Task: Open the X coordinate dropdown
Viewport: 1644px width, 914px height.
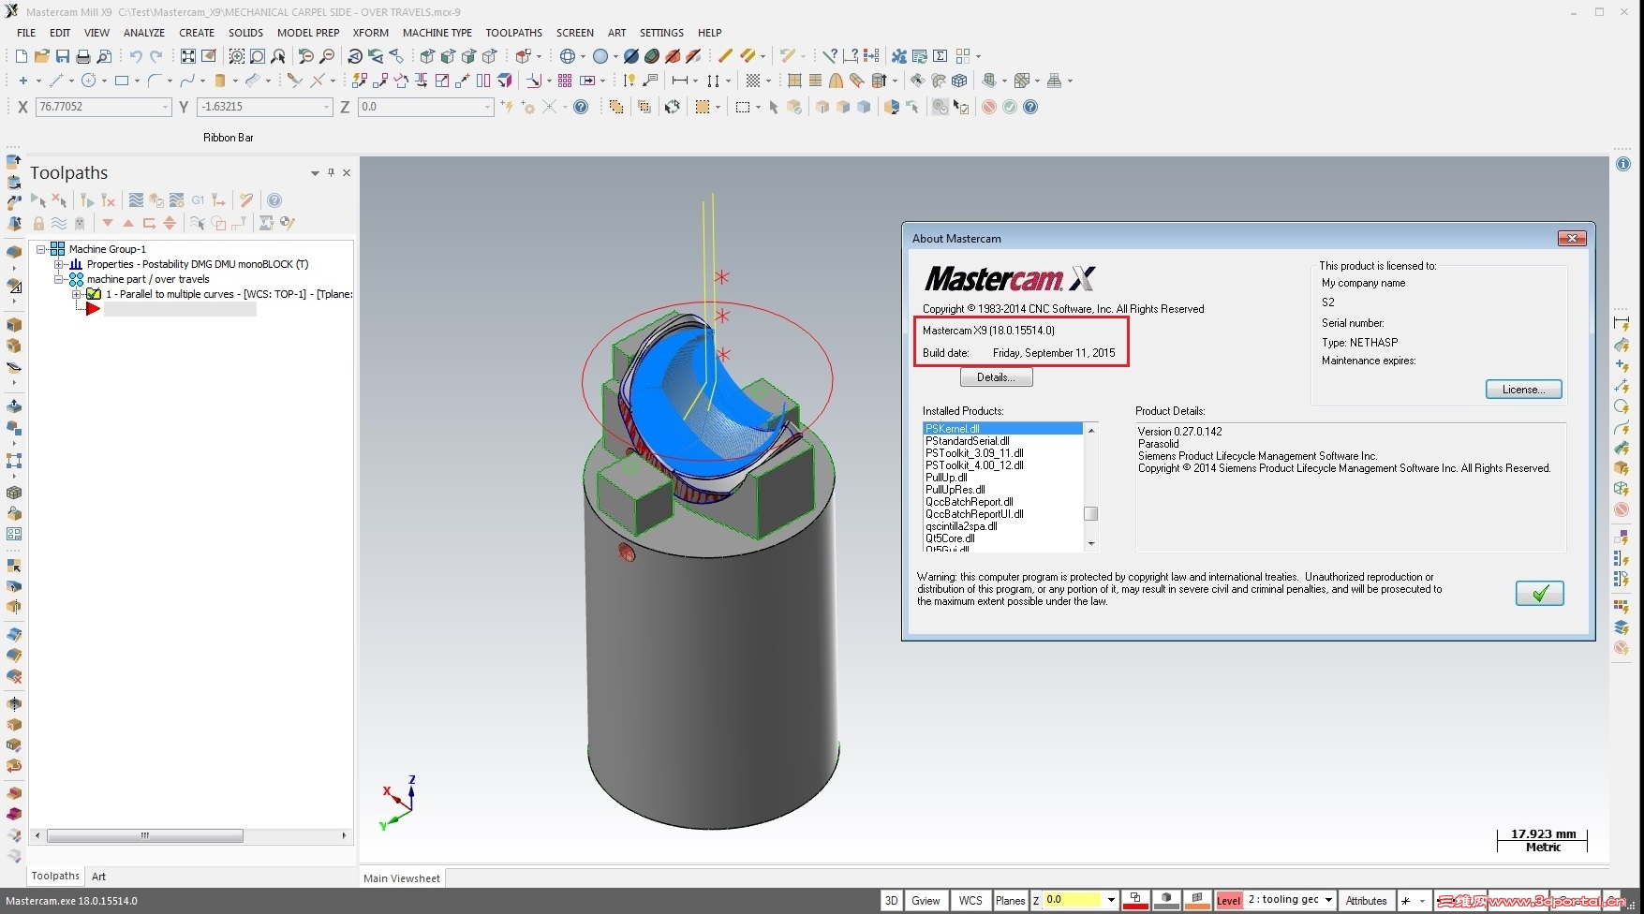Action: 165,108
